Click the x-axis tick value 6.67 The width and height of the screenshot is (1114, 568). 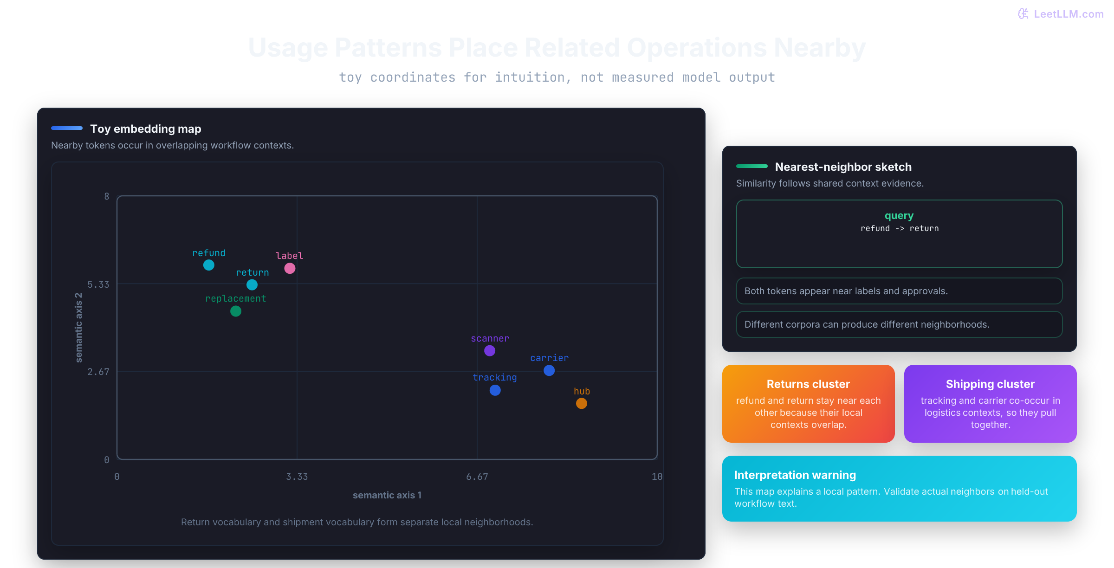477,477
